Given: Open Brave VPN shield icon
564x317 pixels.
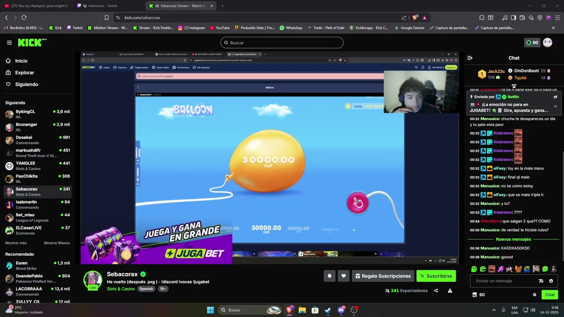Looking at the screenshot, I should (x=540, y=18).
